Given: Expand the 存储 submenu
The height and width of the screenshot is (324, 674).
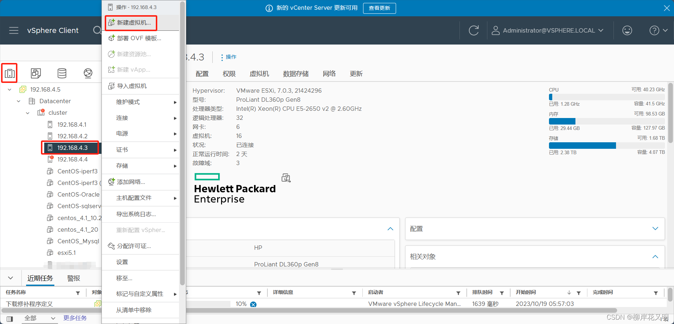Looking at the screenshot, I should pos(141,166).
